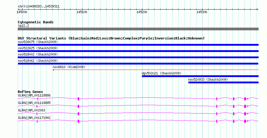The width and height of the screenshot is (267, 138).
Task: Open variant label nsv526475 (Shaikh2009)
Action: [38, 42]
